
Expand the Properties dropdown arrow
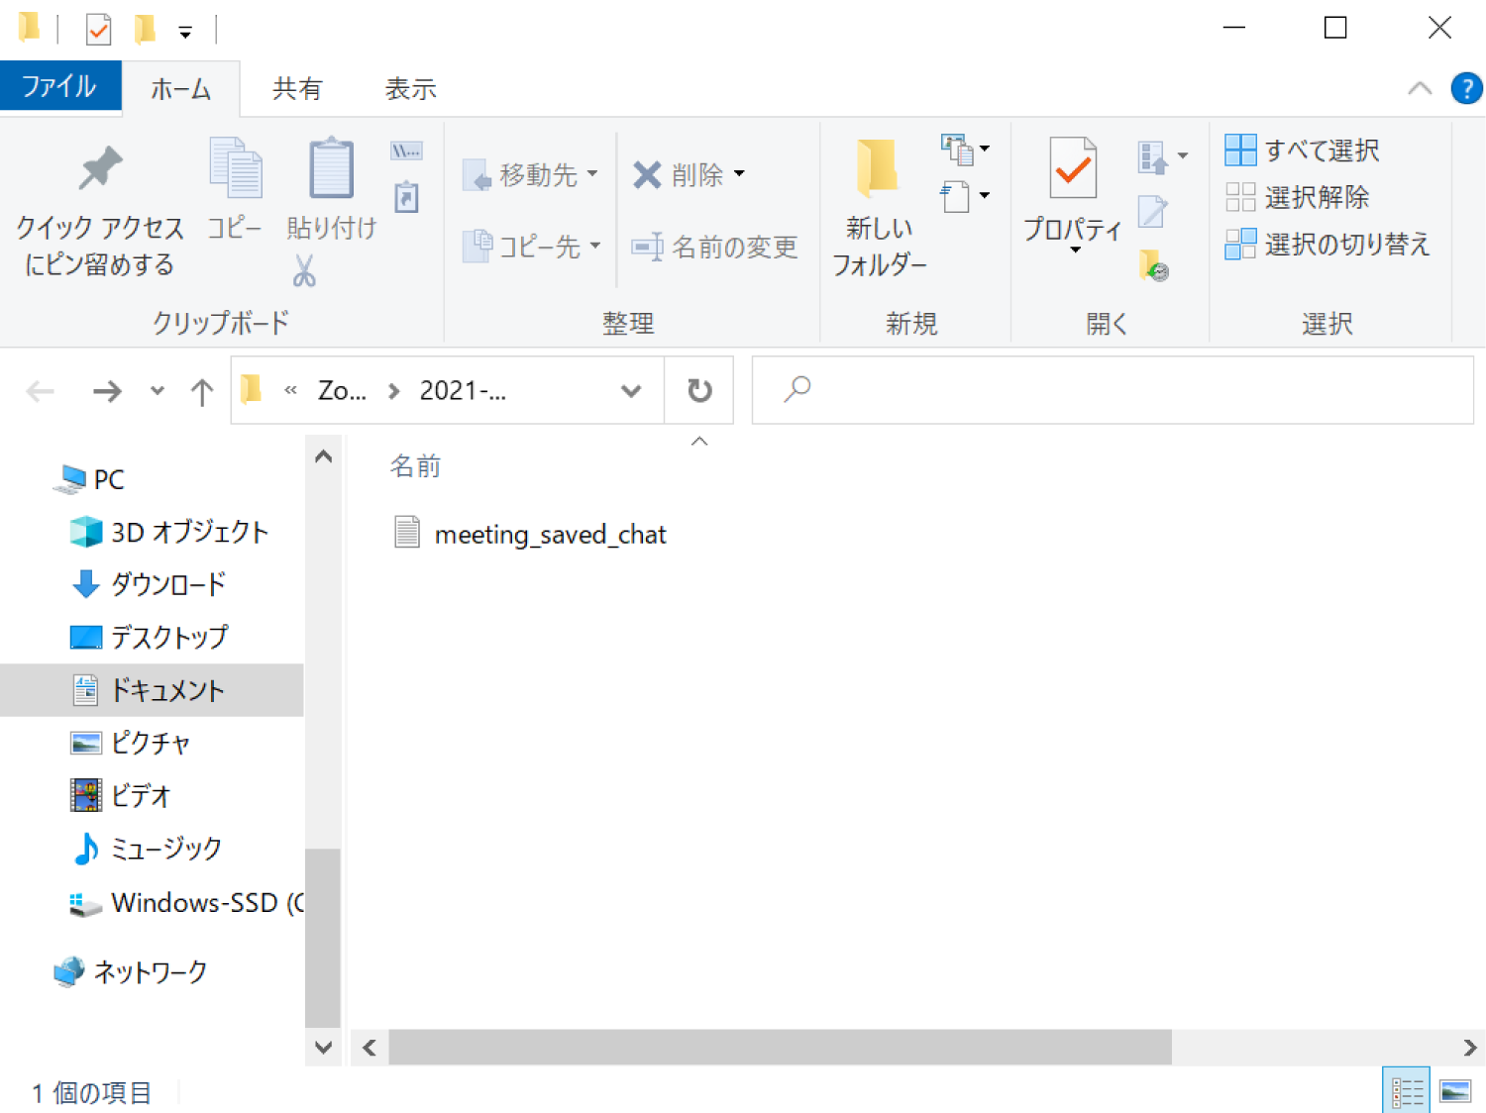1075,250
